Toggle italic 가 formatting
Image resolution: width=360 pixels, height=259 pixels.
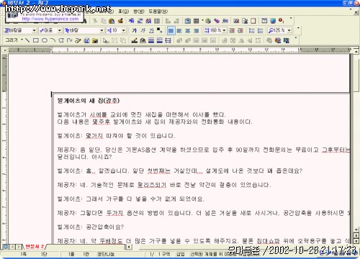pos(143,30)
